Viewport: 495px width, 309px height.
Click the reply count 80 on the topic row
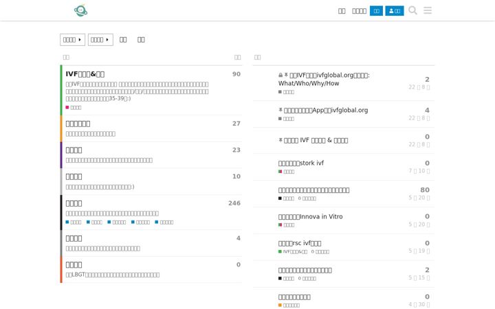pyautogui.click(x=425, y=190)
